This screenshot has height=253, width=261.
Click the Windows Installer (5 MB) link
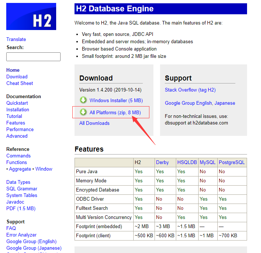(x=116, y=100)
